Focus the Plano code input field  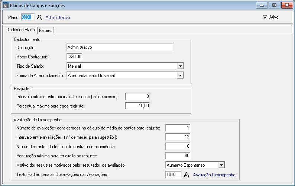[x=27, y=17]
